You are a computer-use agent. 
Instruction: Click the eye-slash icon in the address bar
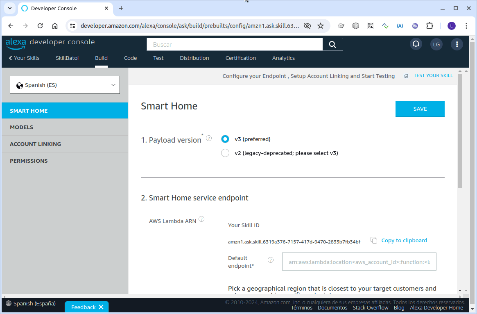tap(307, 26)
